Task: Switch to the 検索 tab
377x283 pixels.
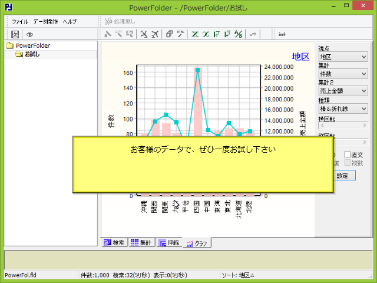Action: (x=114, y=242)
